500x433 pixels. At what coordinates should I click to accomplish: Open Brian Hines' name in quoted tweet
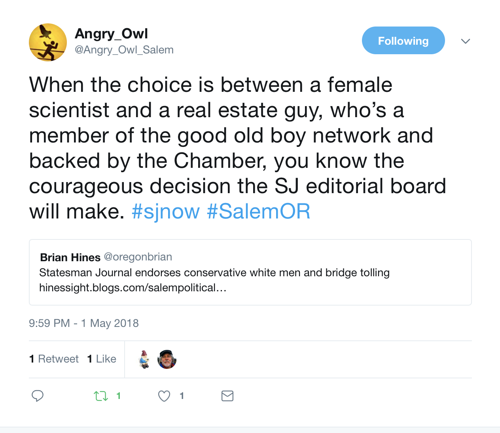tap(70, 257)
